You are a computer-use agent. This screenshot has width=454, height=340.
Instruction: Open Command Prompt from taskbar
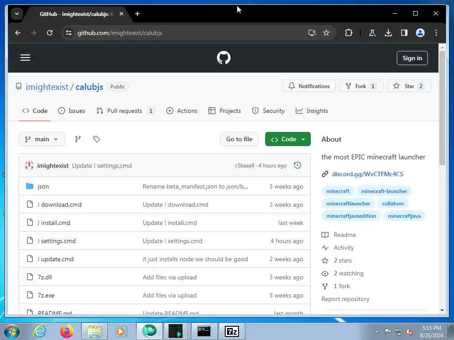click(204, 331)
